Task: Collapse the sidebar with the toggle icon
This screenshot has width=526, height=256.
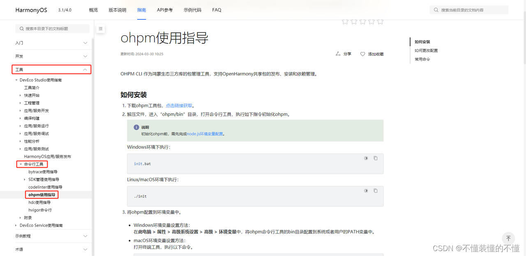Action: pos(101,29)
